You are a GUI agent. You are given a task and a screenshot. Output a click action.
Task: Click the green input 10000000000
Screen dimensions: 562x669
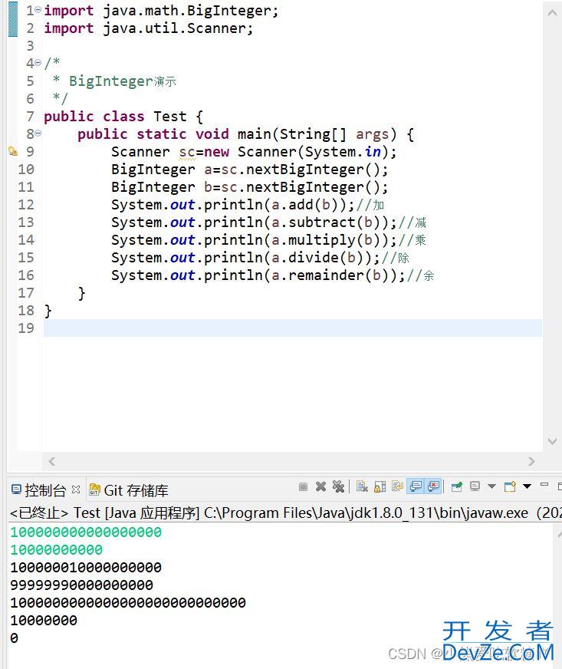tap(56, 550)
